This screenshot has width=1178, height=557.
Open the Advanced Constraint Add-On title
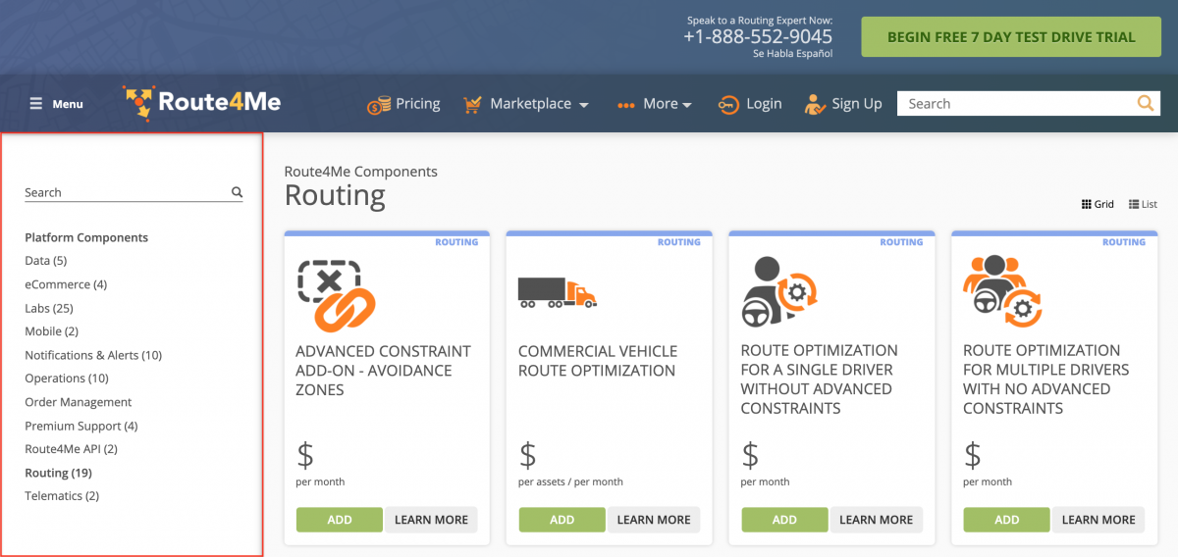pyautogui.click(x=384, y=370)
